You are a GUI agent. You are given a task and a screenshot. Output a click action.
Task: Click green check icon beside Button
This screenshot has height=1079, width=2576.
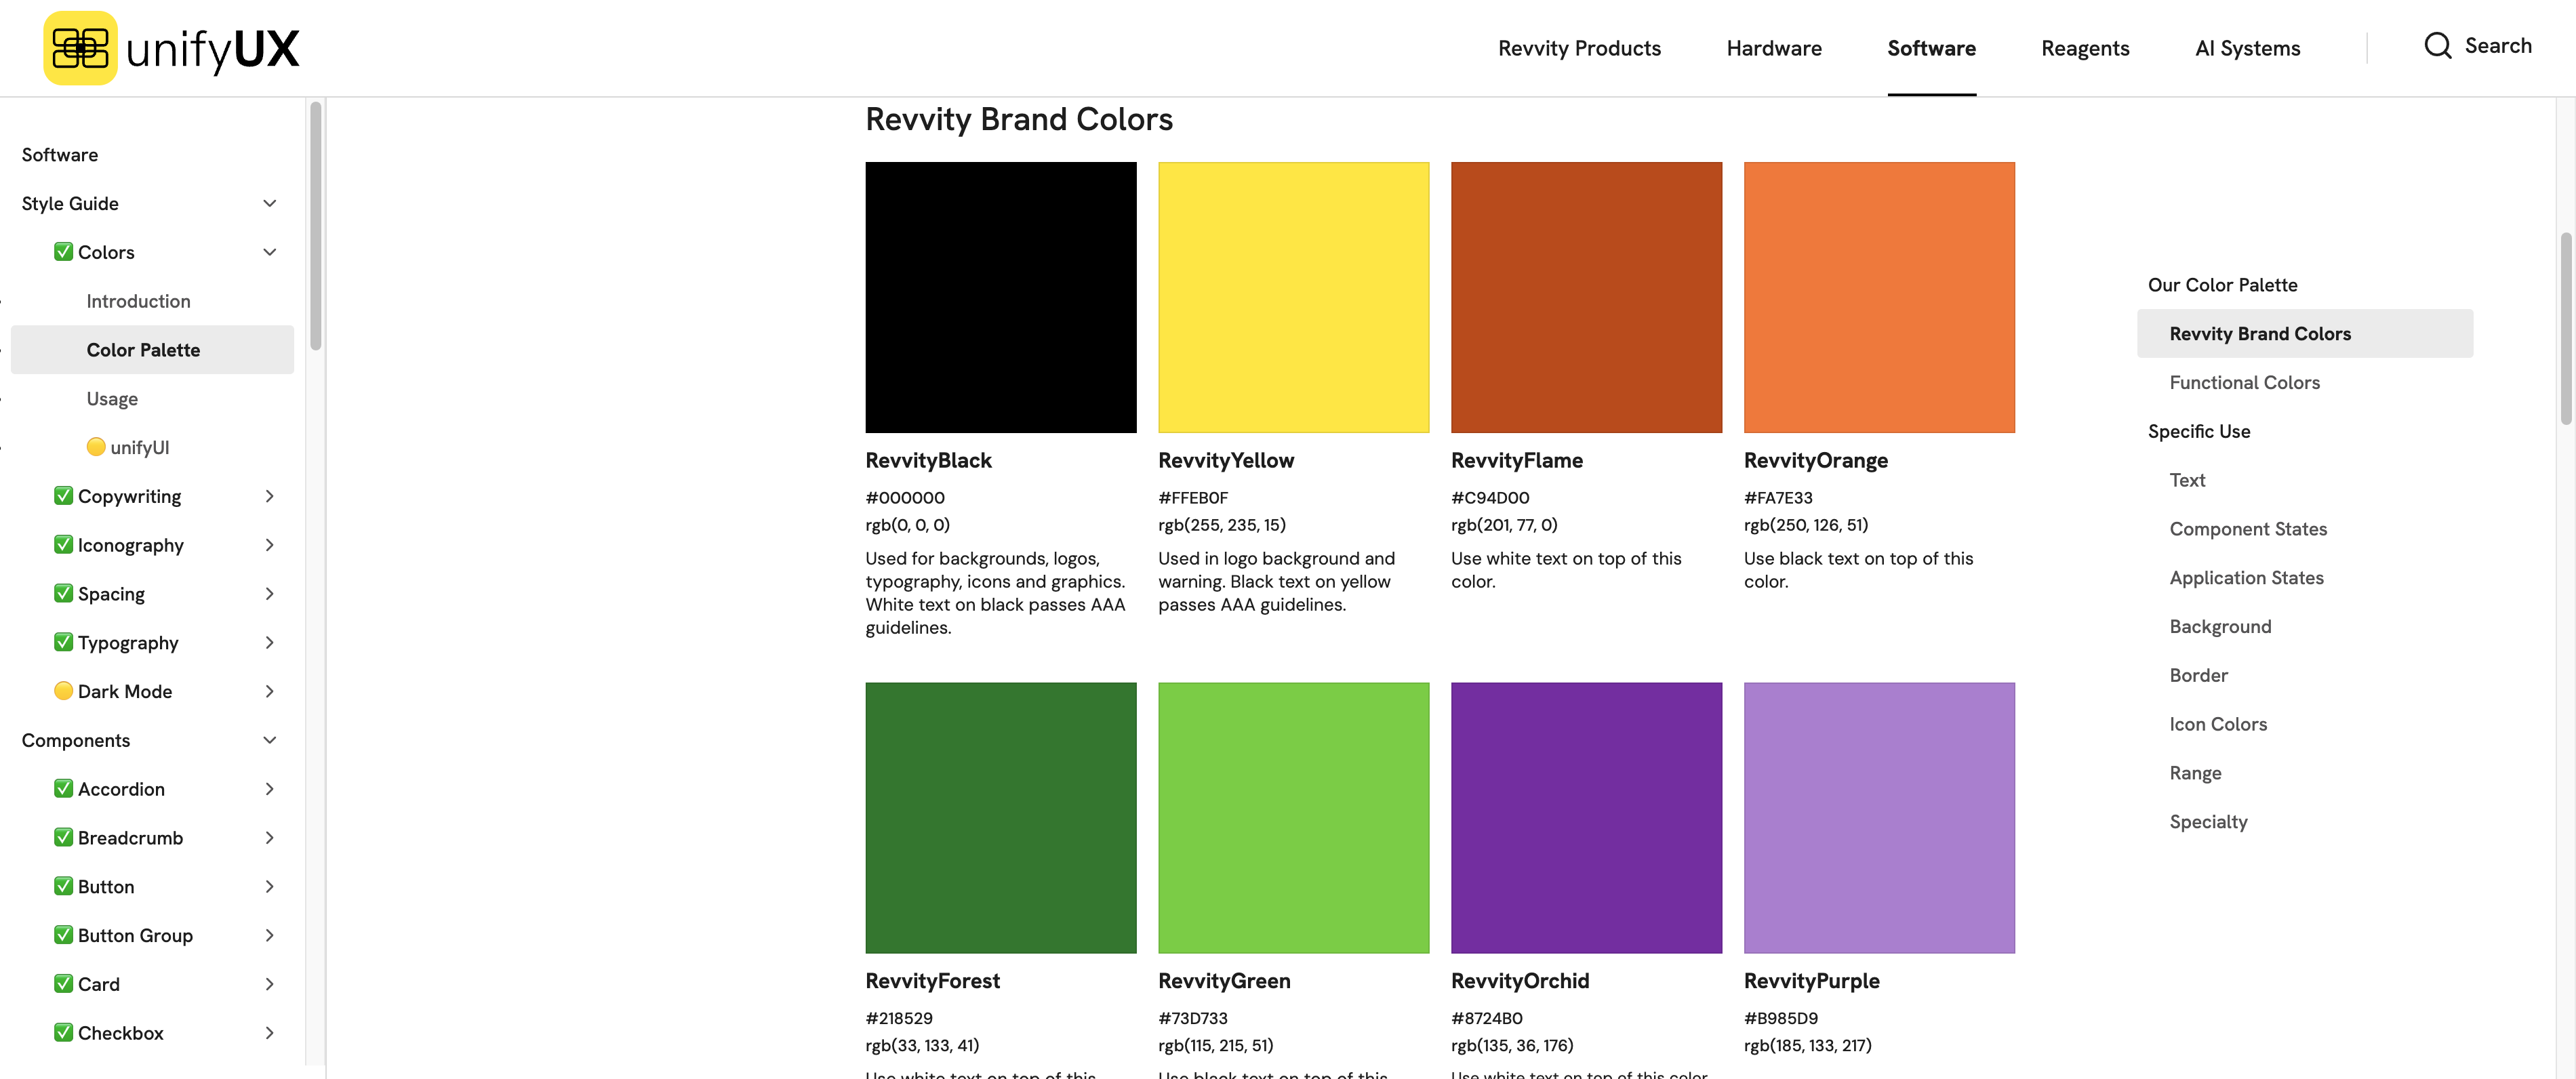(x=63, y=886)
